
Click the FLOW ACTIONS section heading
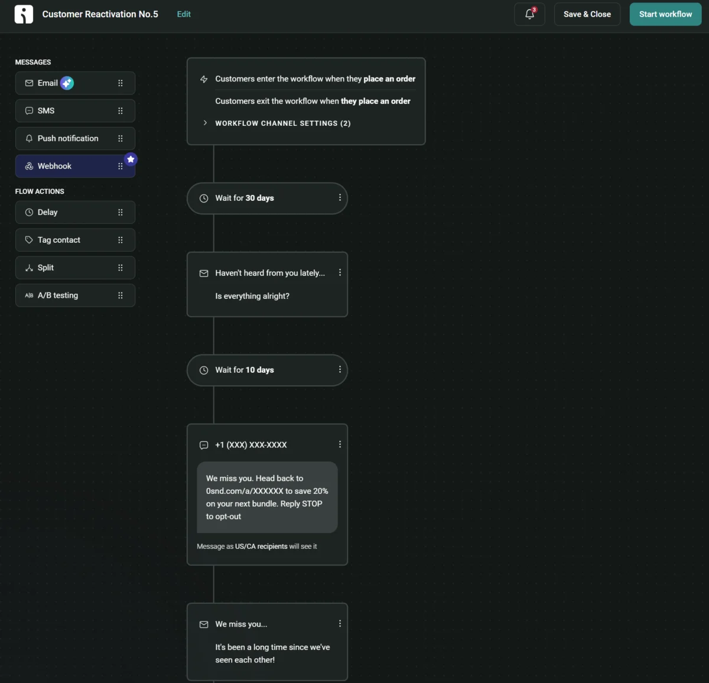40,191
